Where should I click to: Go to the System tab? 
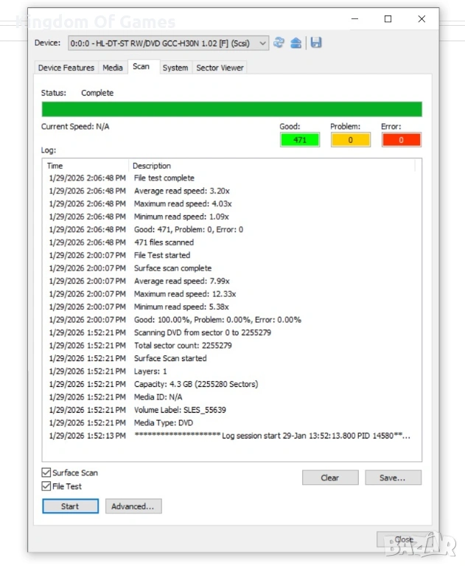[x=175, y=68]
